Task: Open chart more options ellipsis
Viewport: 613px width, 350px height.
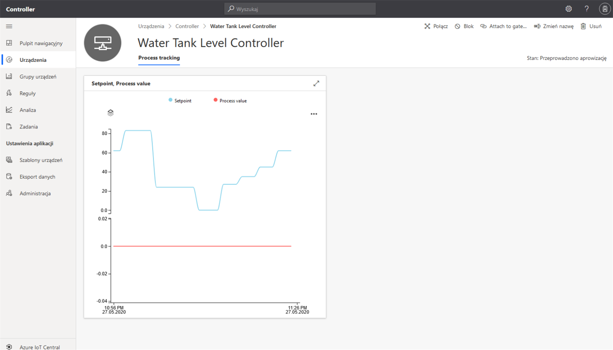Action: tap(314, 114)
